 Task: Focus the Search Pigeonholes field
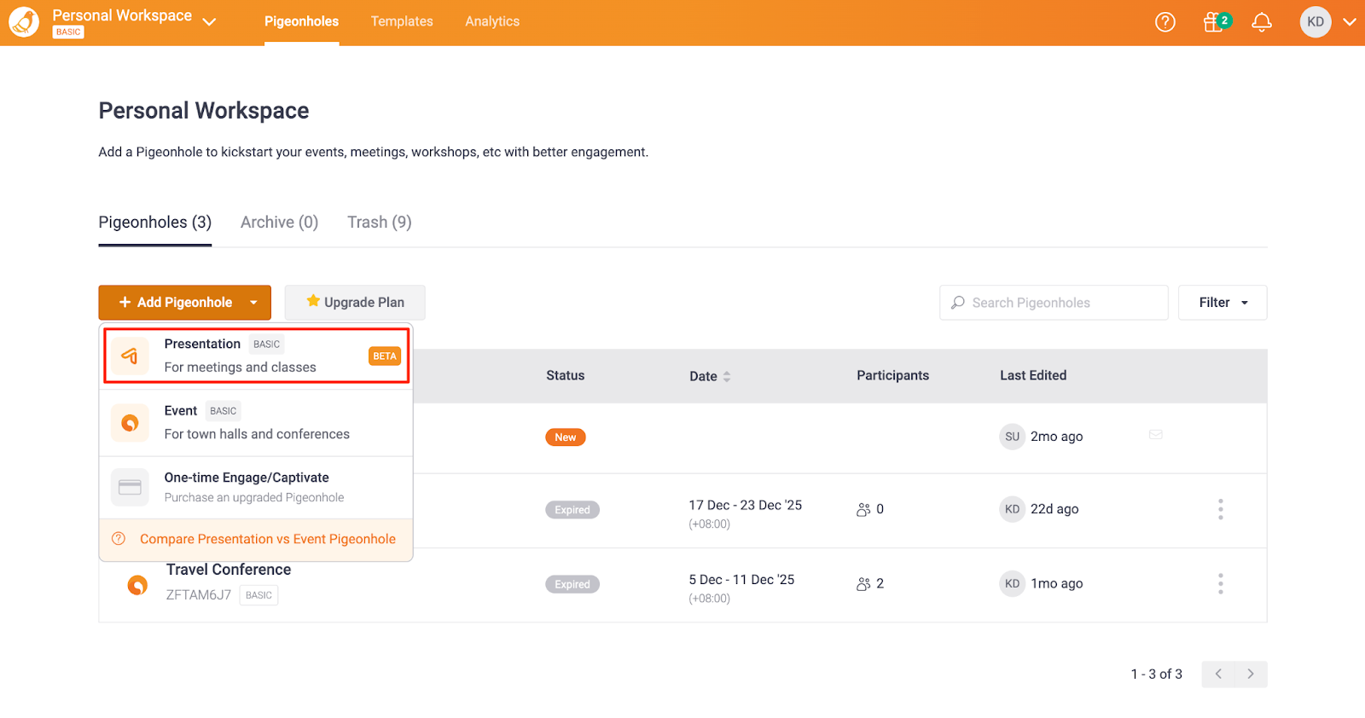click(x=1054, y=303)
